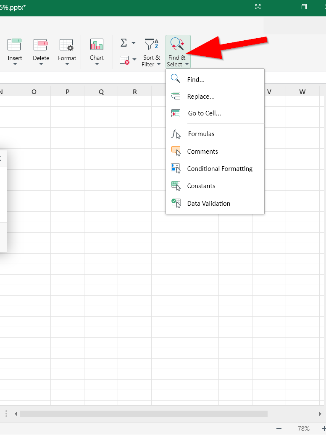Select Formulas from Find & Select menu
Image resolution: width=326 pixels, height=435 pixels.
(201, 134)
